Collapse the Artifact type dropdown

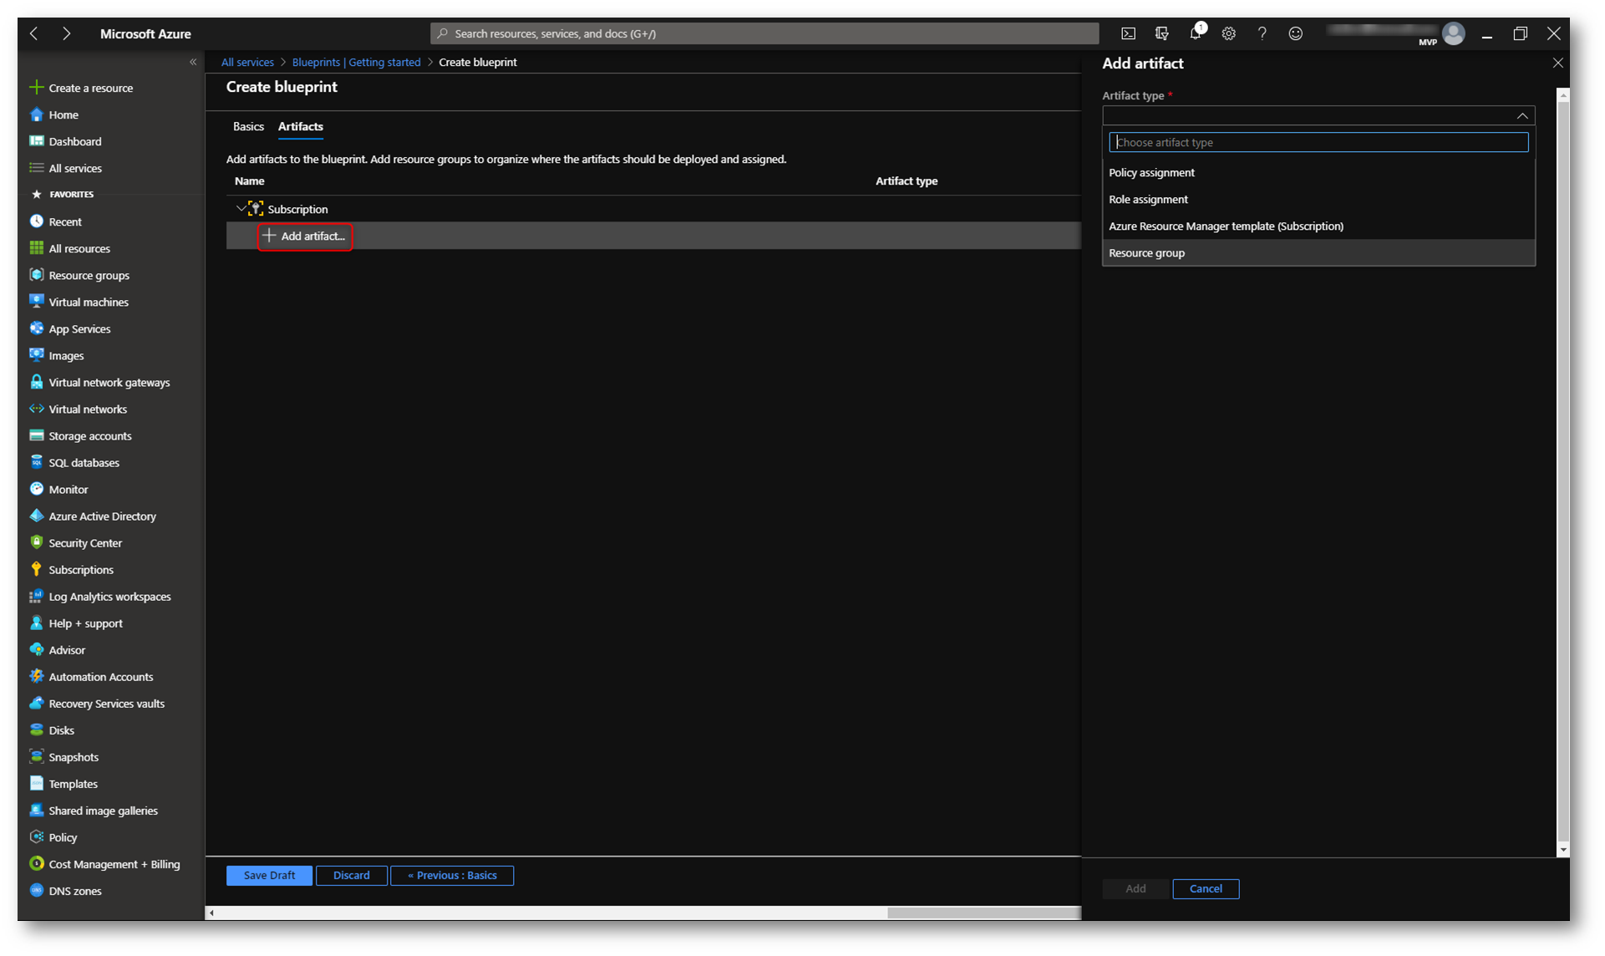[x=1522, y=115]
